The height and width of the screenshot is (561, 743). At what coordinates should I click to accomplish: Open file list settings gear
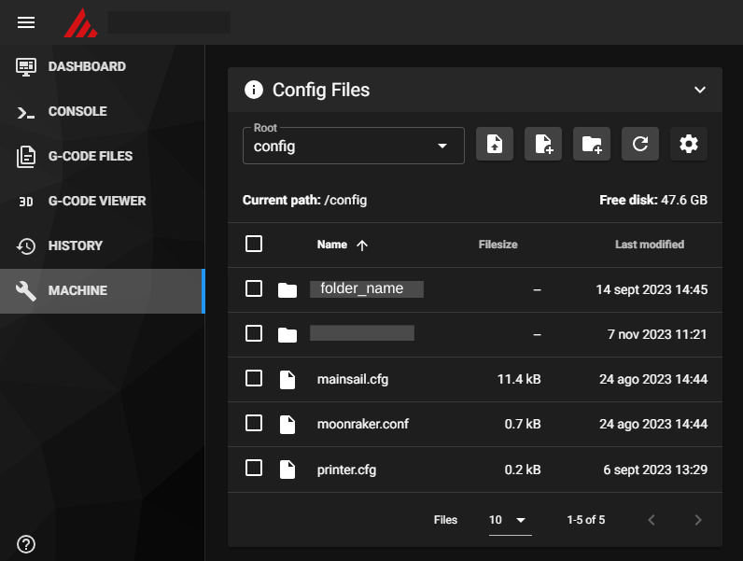689,144
